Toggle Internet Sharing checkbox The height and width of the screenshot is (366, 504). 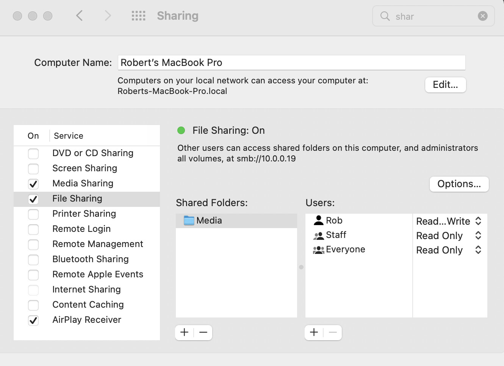(x=33, y=290)
